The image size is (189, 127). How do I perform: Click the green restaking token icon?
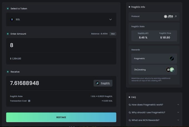(172, 70)
